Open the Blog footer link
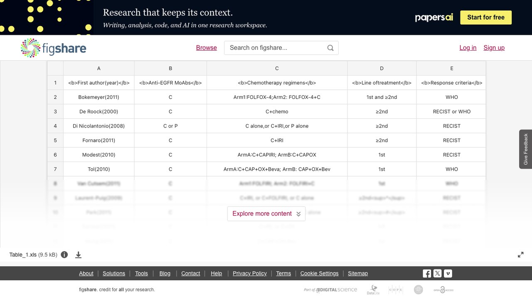This screenshot has height=299, width=532. pos(165,273)
